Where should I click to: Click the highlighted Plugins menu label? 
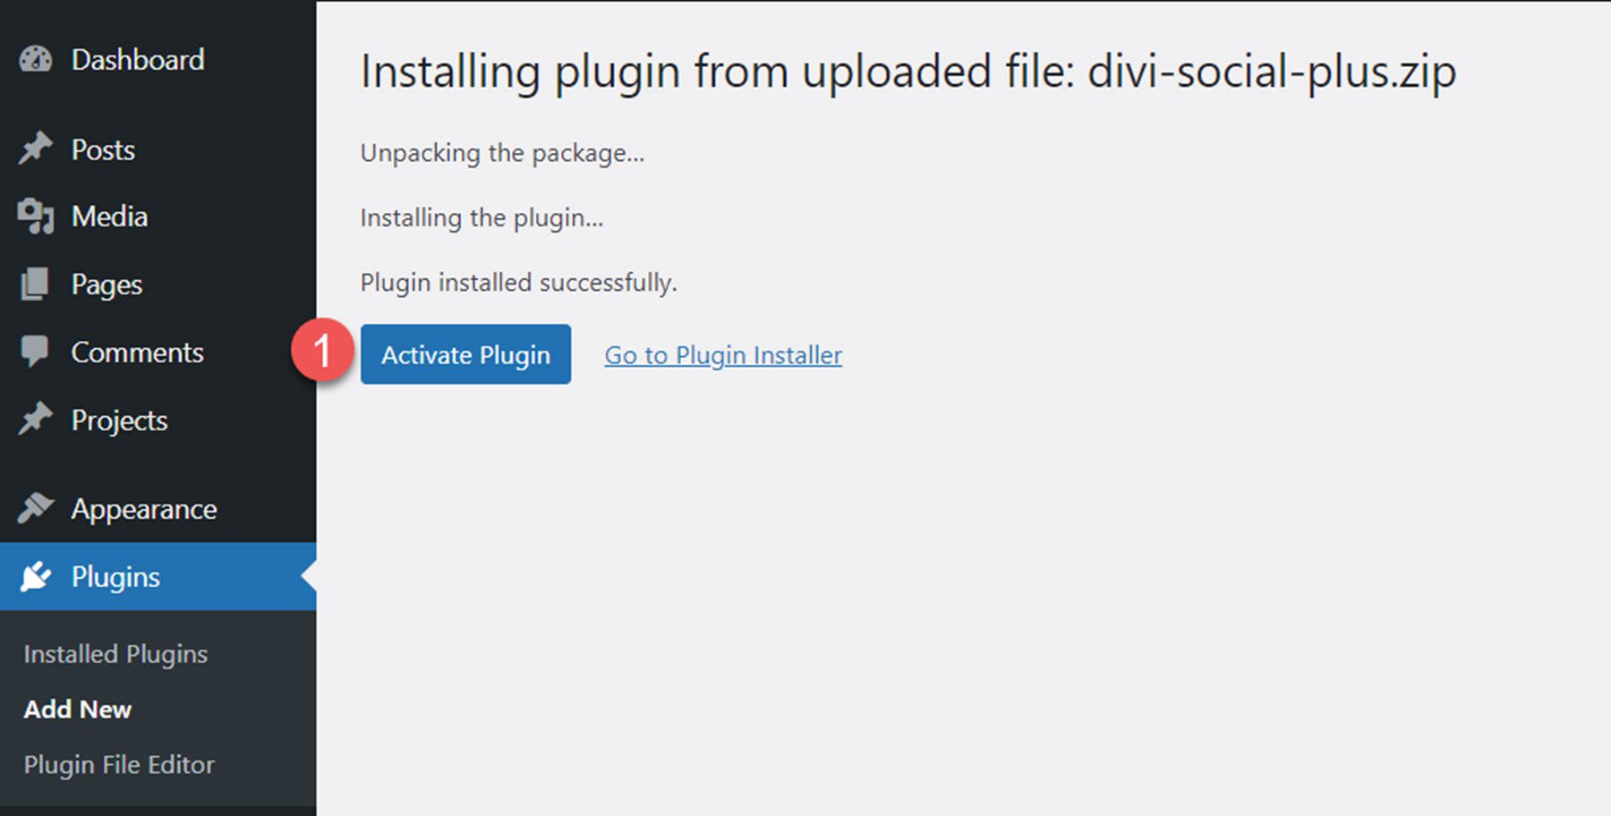tap(115, 576)
